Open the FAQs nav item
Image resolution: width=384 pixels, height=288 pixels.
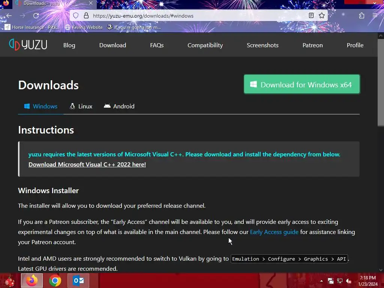pos(157,45)
